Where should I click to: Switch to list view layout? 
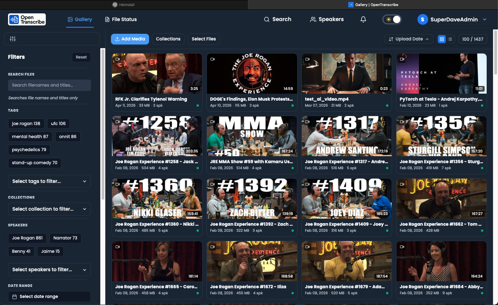450,39
